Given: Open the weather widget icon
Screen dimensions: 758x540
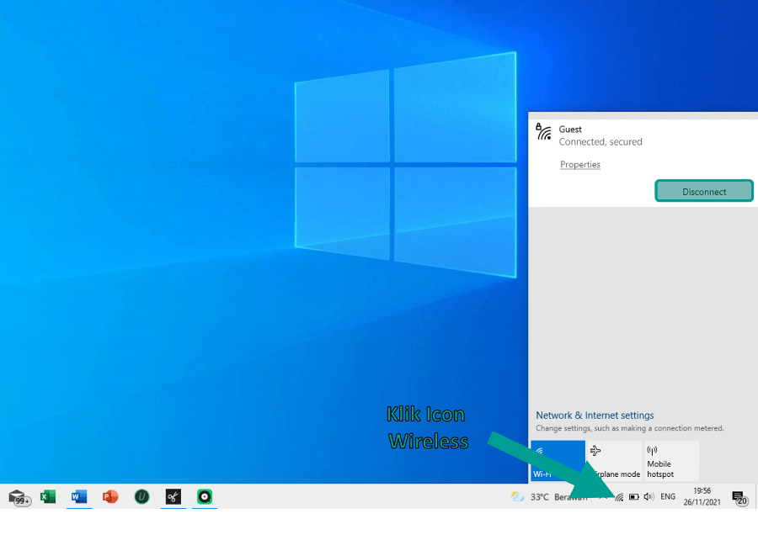Looking at the screenshot, I should pos(517,496).
